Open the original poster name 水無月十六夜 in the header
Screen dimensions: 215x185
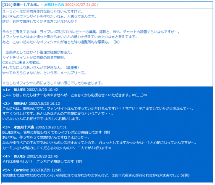[x=54, y=5]
